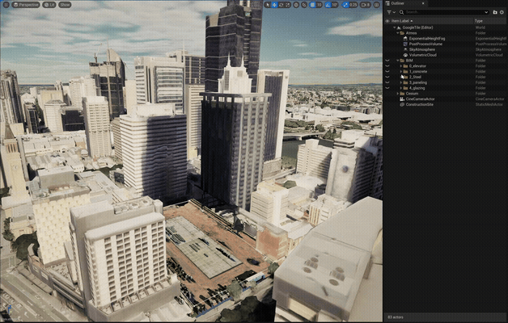Open the Show viewport options button
508x323 pixels.
(65, 5)
